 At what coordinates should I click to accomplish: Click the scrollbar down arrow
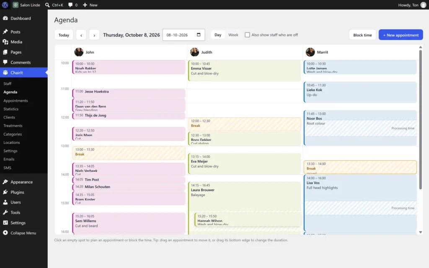[x=421, y=232]
